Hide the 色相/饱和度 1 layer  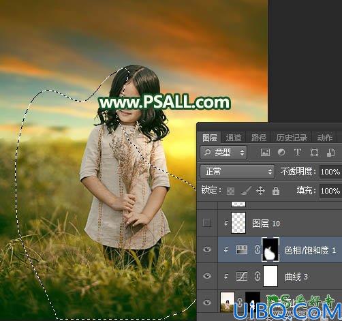tap(207, 249)
